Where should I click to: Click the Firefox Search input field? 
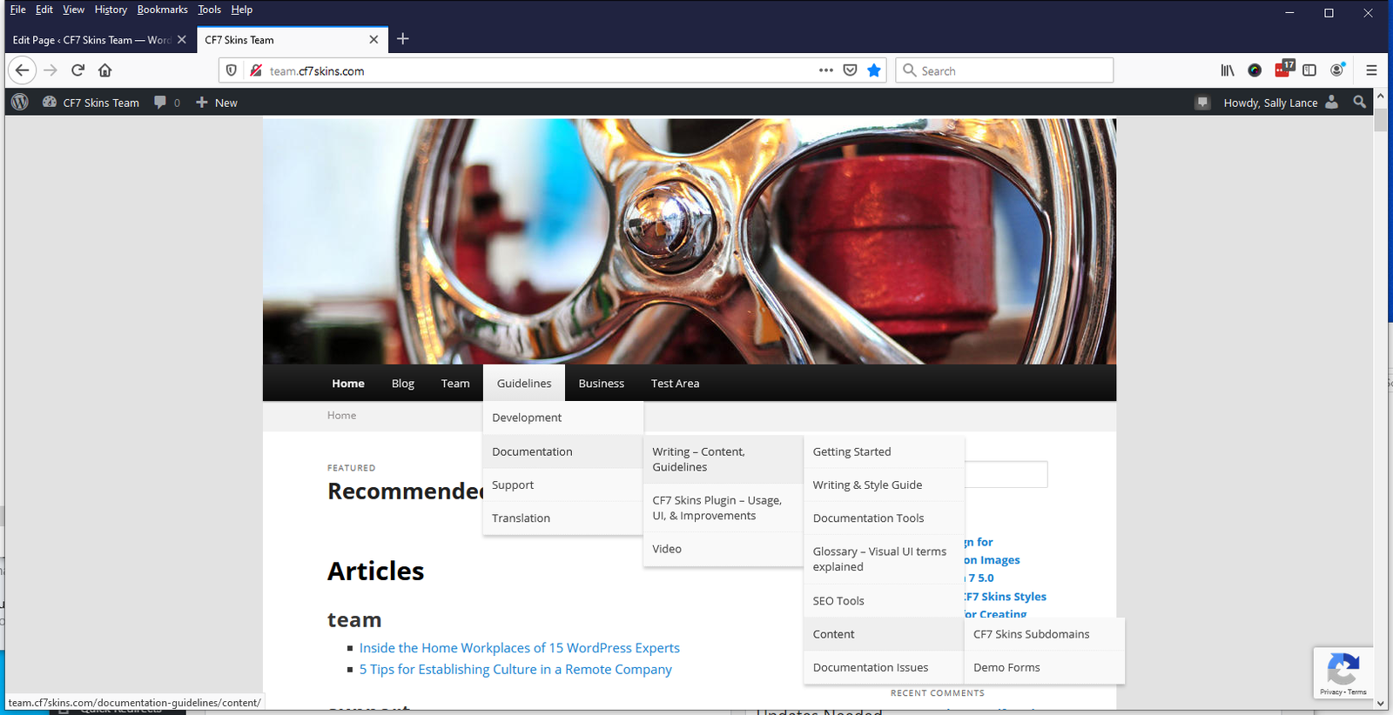(x=1010, y=70)
